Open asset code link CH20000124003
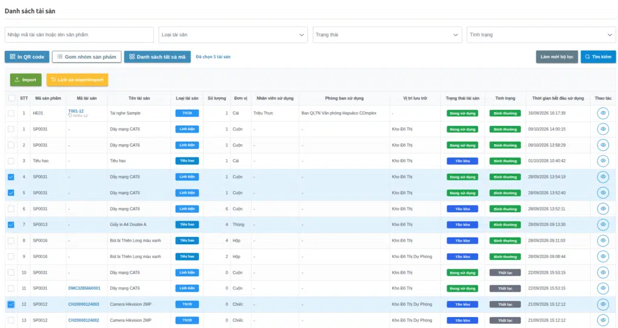This screenshot has height=328, width=618. (x=83, y=304)
